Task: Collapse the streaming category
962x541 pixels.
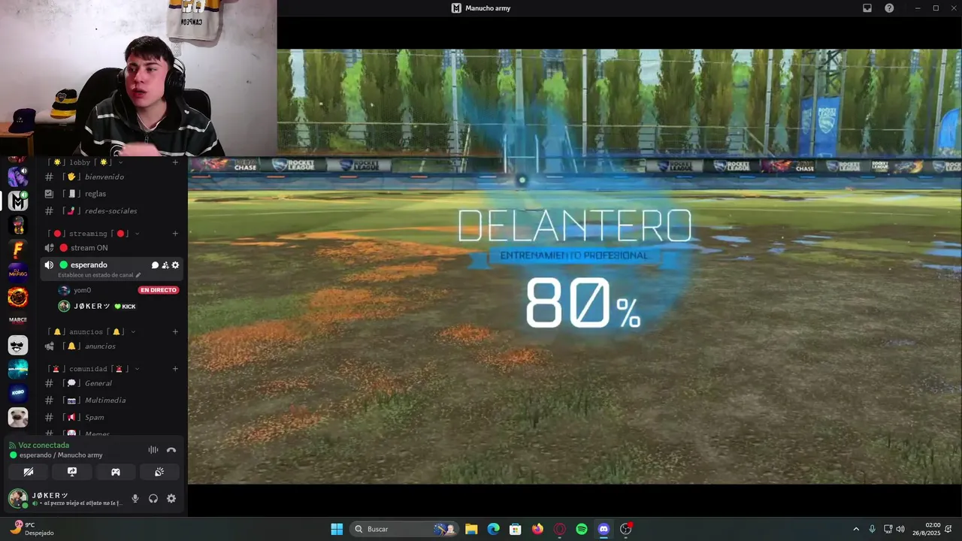Action: point(95,234)
